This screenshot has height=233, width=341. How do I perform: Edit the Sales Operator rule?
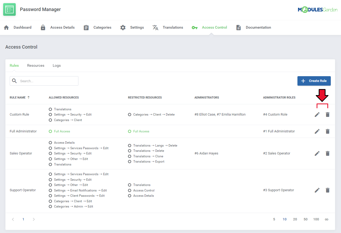tap(317, 153)
